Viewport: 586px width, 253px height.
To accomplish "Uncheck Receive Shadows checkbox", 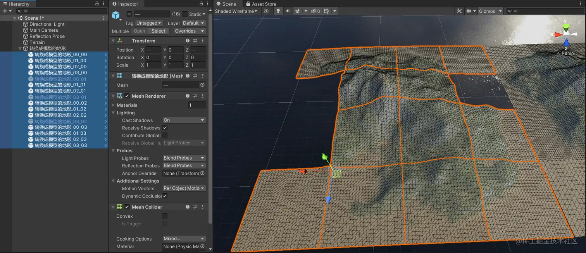I will point(165,128).
